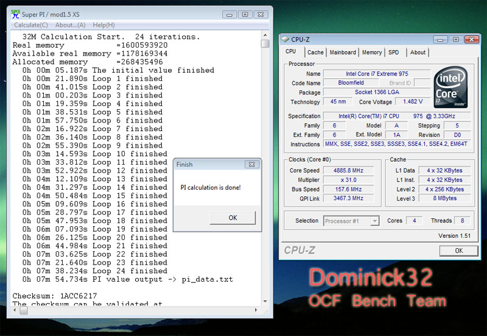Switch to the Cache tab in CPU-Z
487x336 pixels.
(x=315, y=52)
